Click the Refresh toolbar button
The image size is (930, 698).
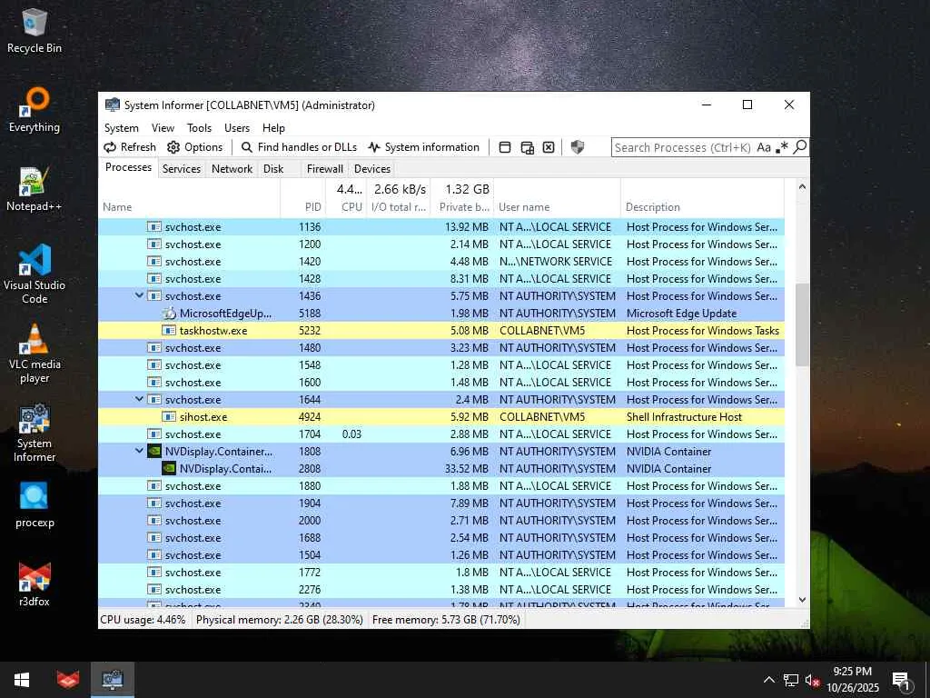click(x=130, y=147)
